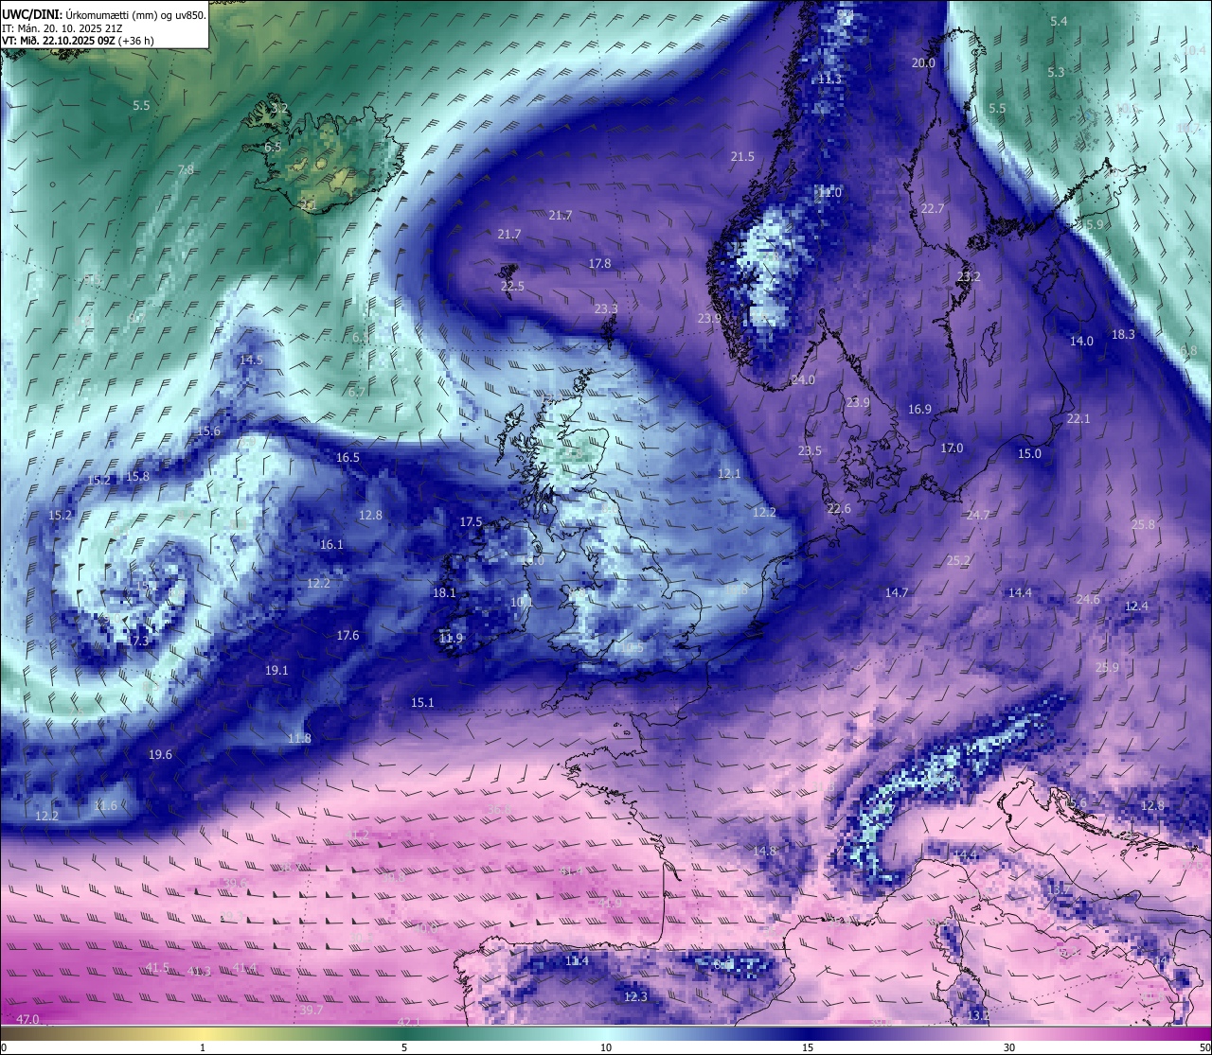The image size is (1212, 1055).
Task: Click the map value 15.1
Action: 422,703
